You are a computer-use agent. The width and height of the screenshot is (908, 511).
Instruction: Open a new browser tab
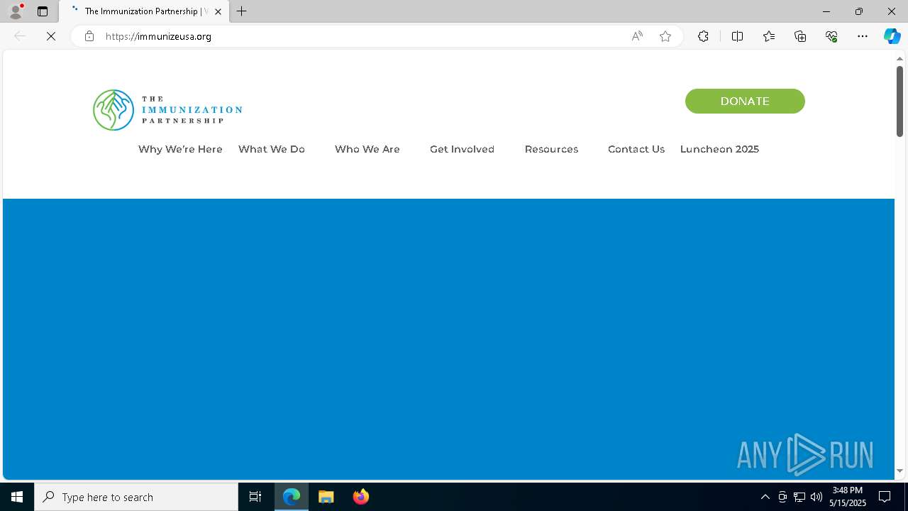pyautogui.click(x=242, y=11)
